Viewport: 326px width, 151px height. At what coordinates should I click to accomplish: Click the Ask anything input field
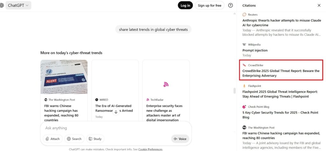pos(116,128)
